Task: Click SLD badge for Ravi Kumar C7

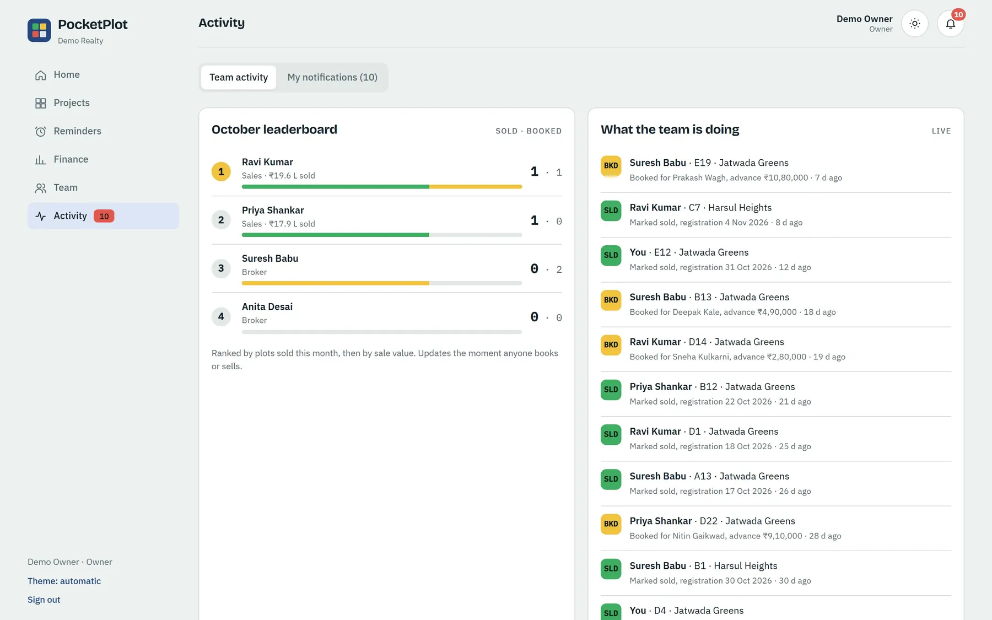Action: click(x=611, y=211)
